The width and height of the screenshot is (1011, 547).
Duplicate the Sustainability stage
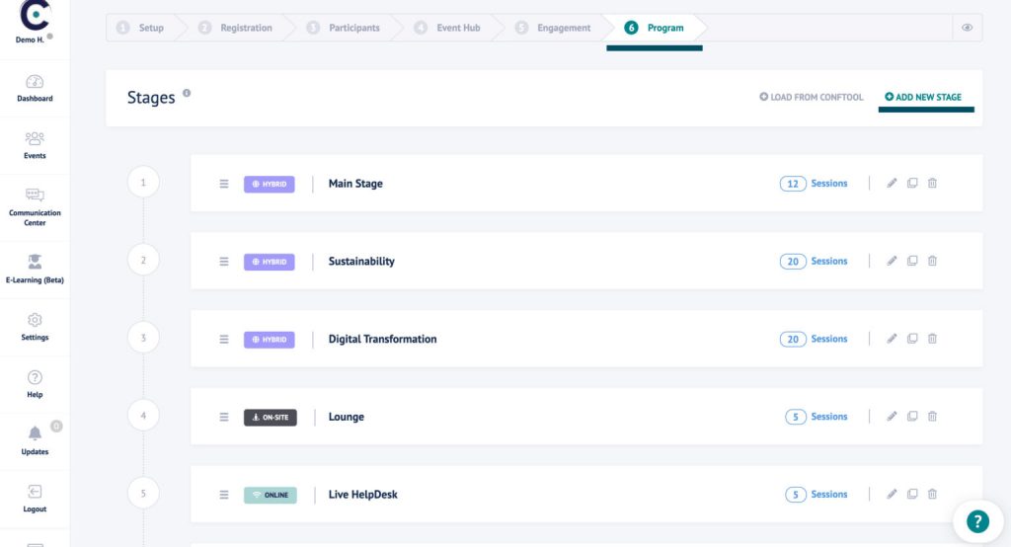[x=912, y=261]
